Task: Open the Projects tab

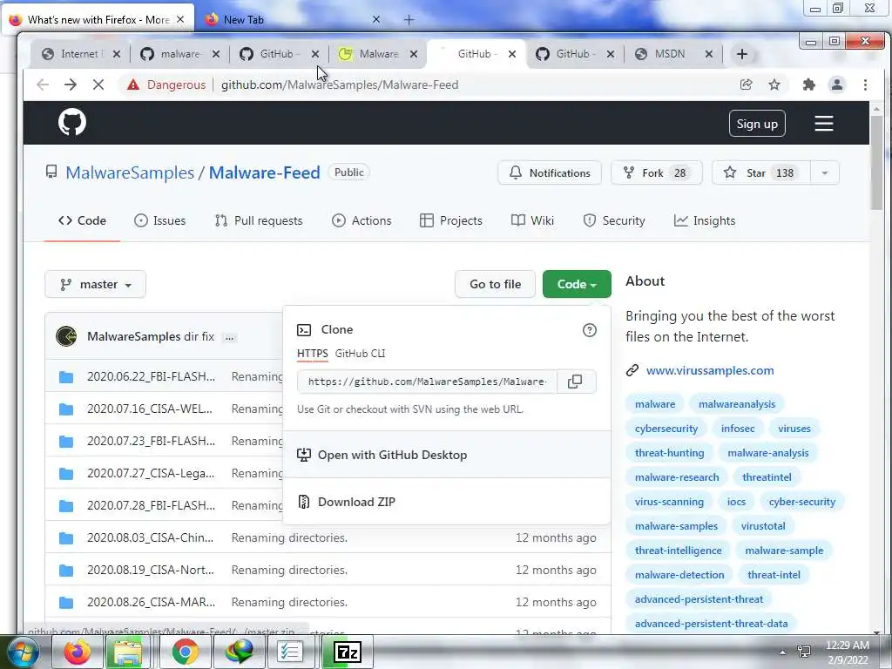Action: pyautogui.click(x=451, y=220)
